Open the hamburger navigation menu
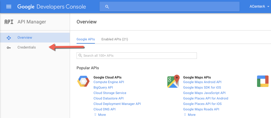 point(9,7)
